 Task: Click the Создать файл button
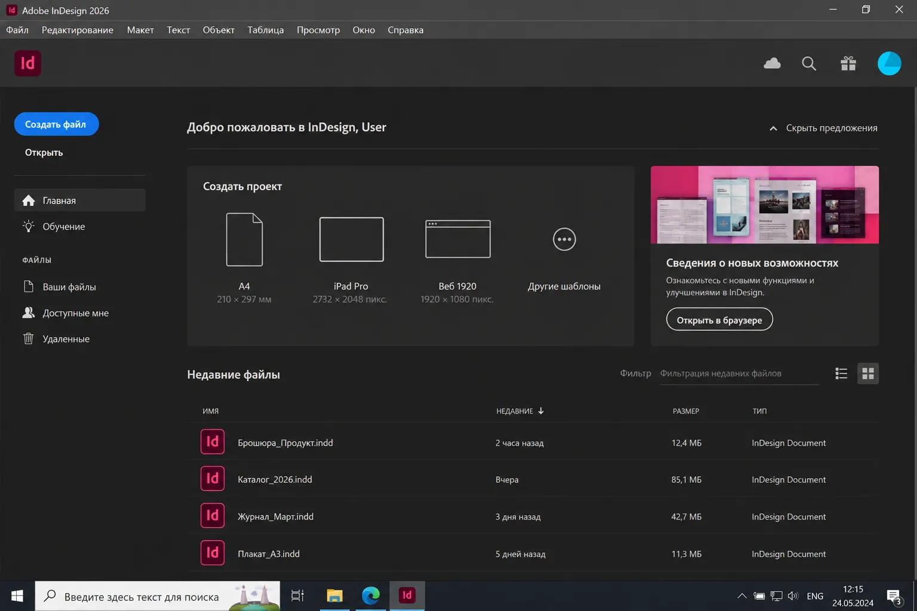point(56,124)
